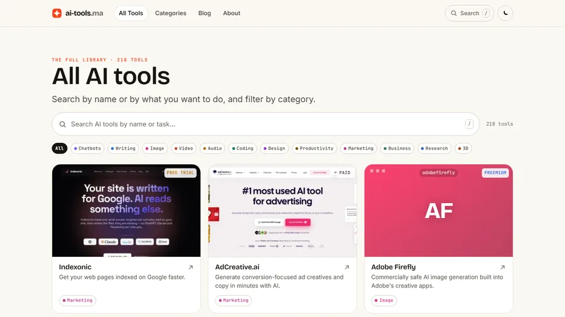Click the '218 tools' counter text
This screenshot has height=317, width=565.
pos(500,124)
